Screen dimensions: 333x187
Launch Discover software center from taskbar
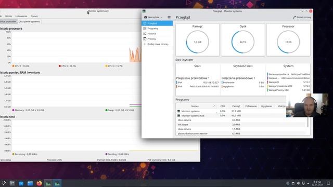click(21, 183)
